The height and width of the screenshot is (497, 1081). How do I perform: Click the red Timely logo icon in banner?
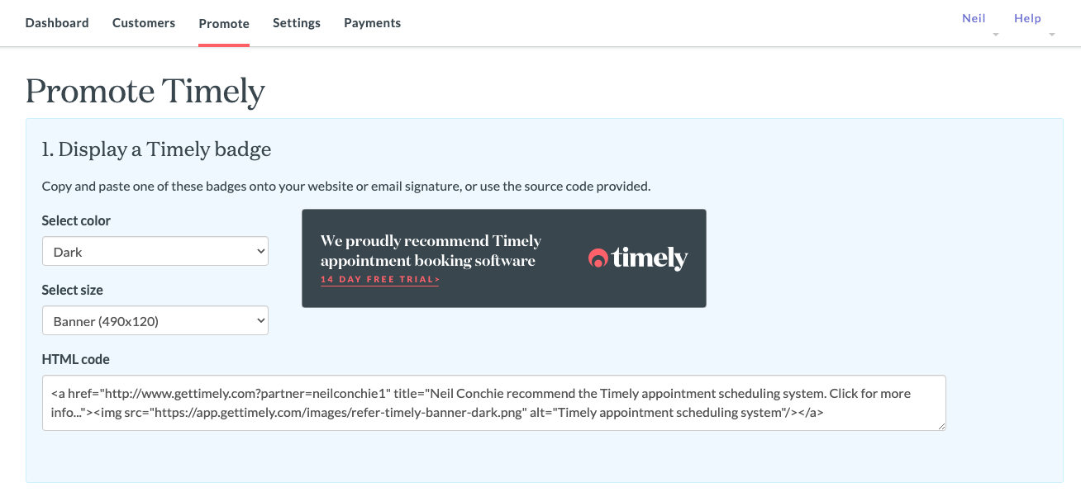tap(598, 258)
